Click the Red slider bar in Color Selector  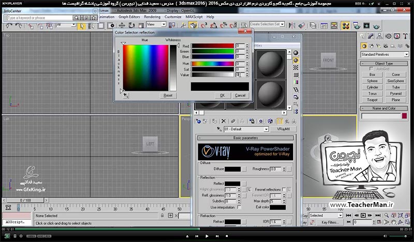[x=213, y=46]
